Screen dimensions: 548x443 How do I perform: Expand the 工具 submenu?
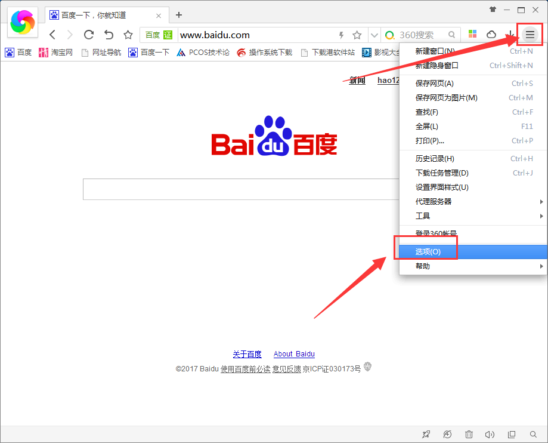[x=473, y=216]
